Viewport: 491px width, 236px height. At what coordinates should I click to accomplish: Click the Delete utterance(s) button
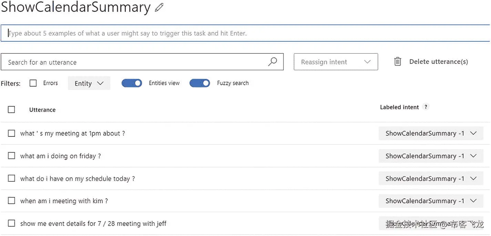click(x=438, y=62)
